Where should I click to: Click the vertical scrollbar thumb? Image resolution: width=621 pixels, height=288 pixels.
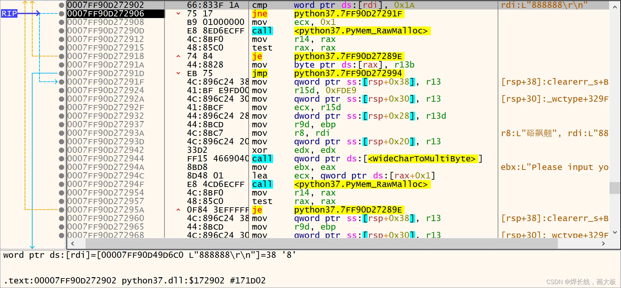coord(614,188)
